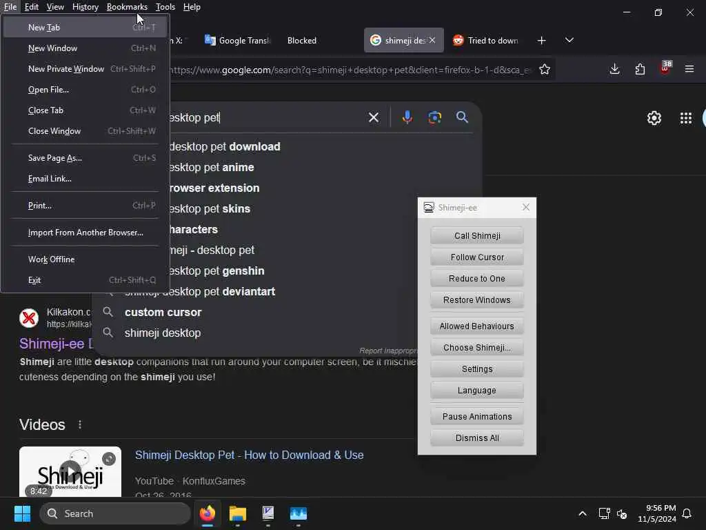The image size is (706, 530).
Task: Open the red ad-blocker extension badge
Action: [665, 68]
